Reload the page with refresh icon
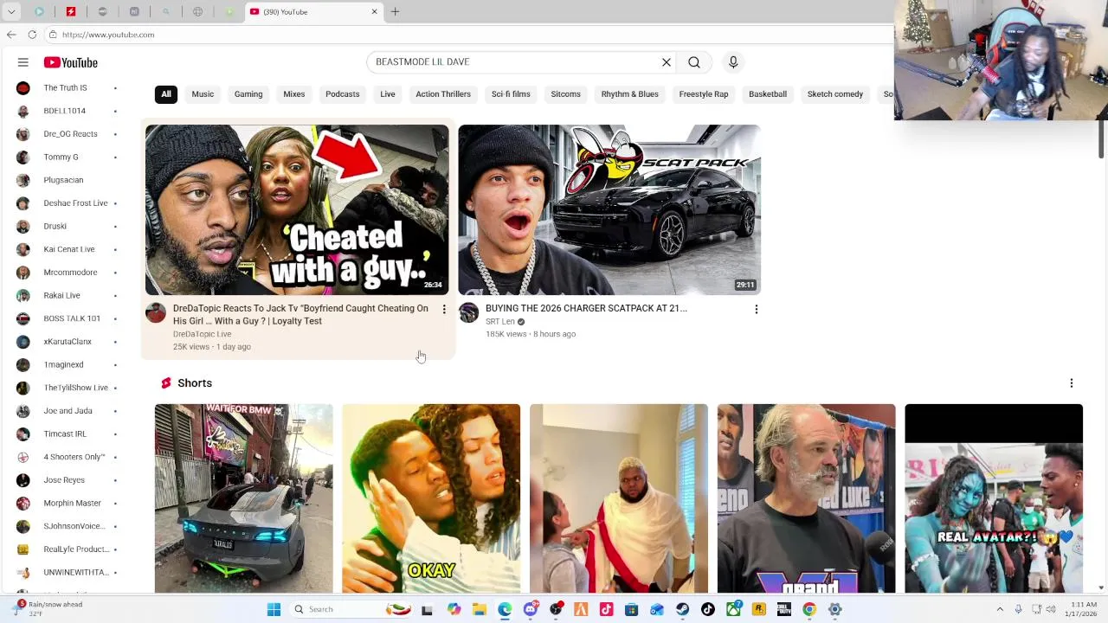 [32, 35]
